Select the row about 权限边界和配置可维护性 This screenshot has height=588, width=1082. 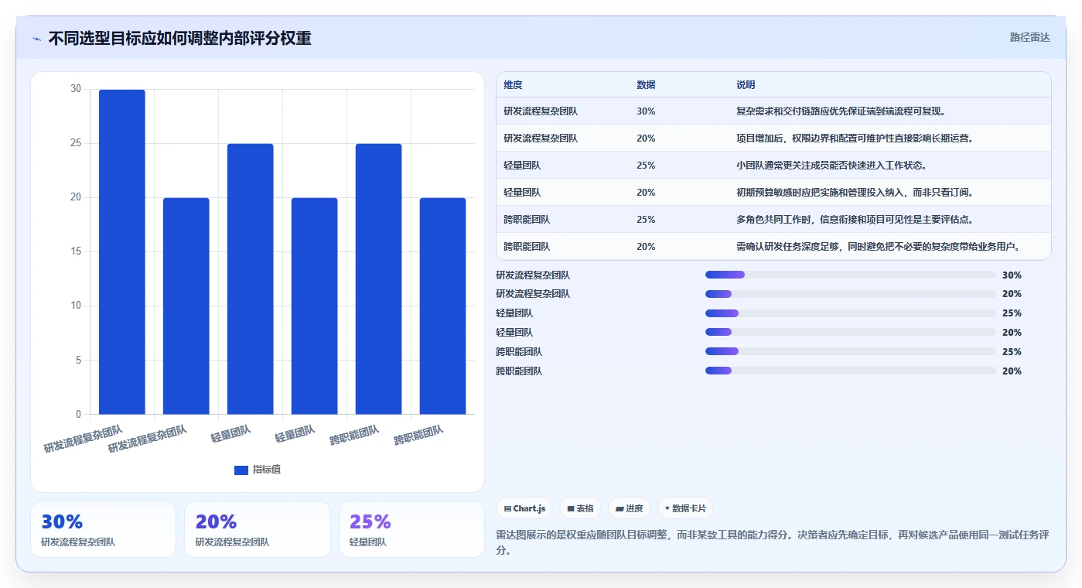(x=773, y=138)
